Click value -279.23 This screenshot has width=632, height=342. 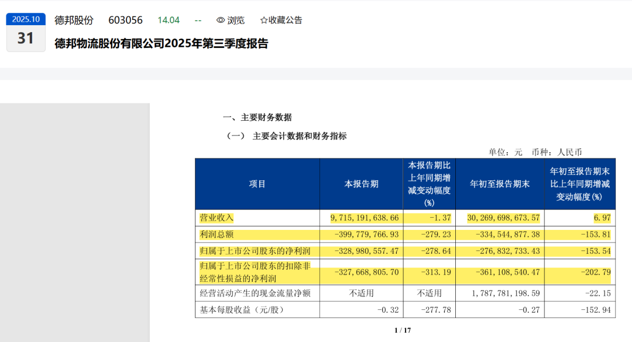point(436,234)
